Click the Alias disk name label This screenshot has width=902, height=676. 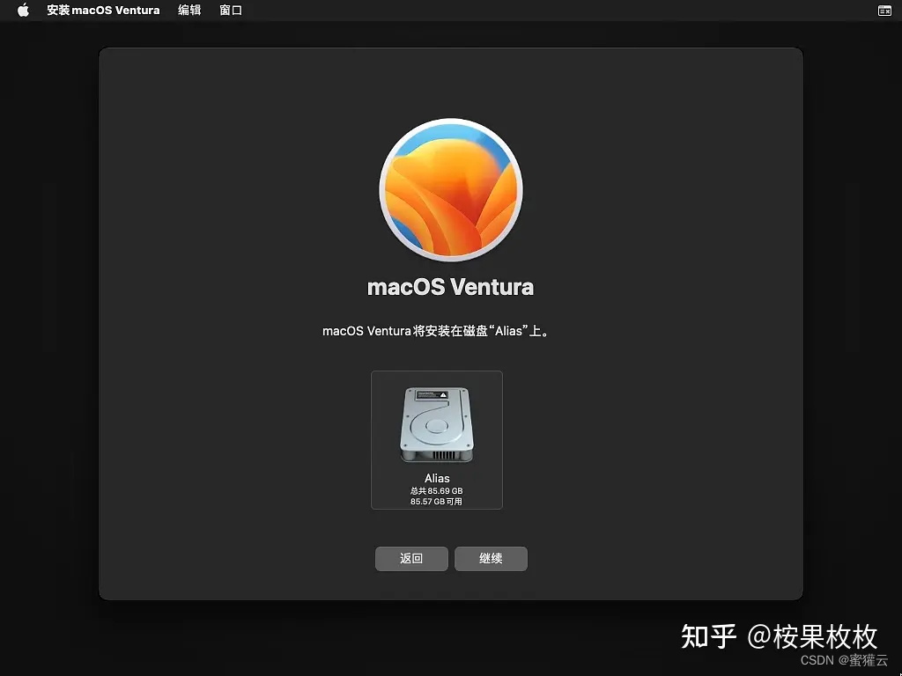click(437, 478)
